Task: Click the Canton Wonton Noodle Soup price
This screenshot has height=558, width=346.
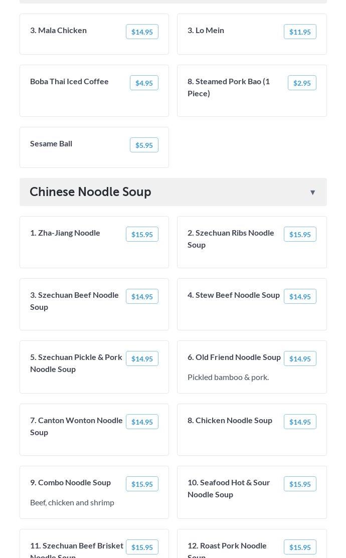Action: pyautogui.click(x=142, y=422)
